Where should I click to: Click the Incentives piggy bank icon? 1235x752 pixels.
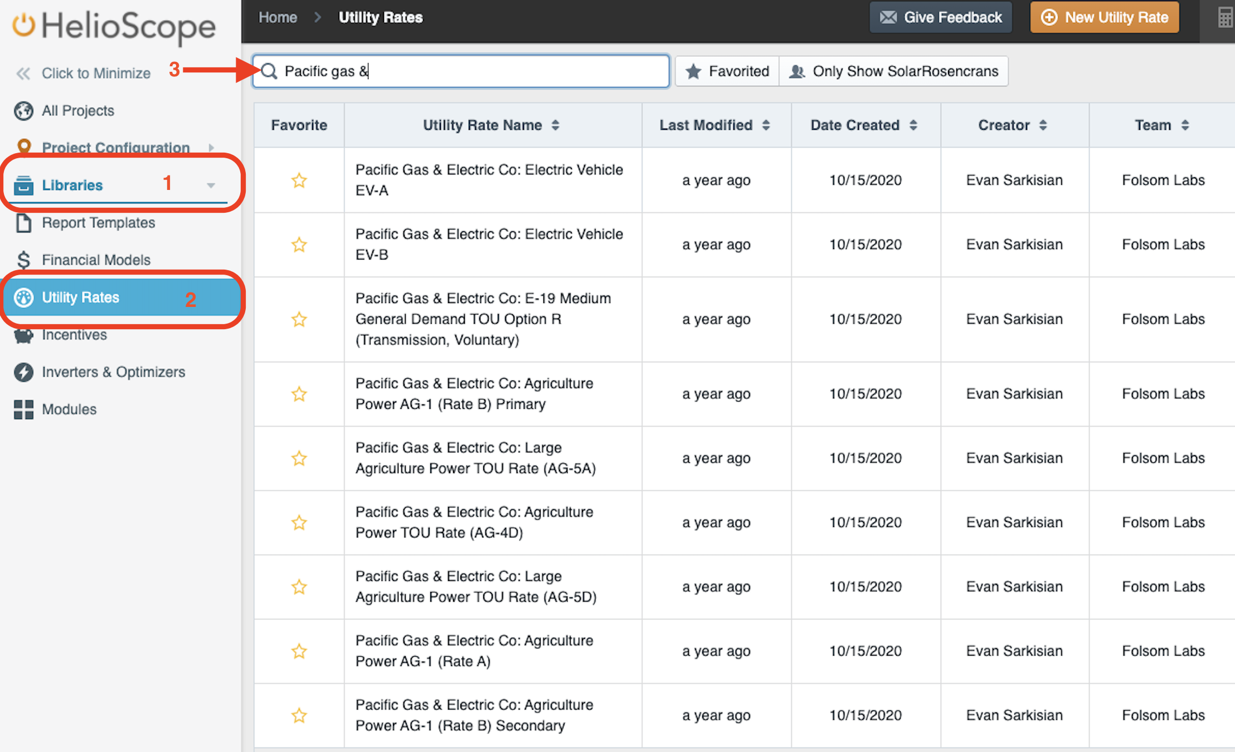point(23,335)
